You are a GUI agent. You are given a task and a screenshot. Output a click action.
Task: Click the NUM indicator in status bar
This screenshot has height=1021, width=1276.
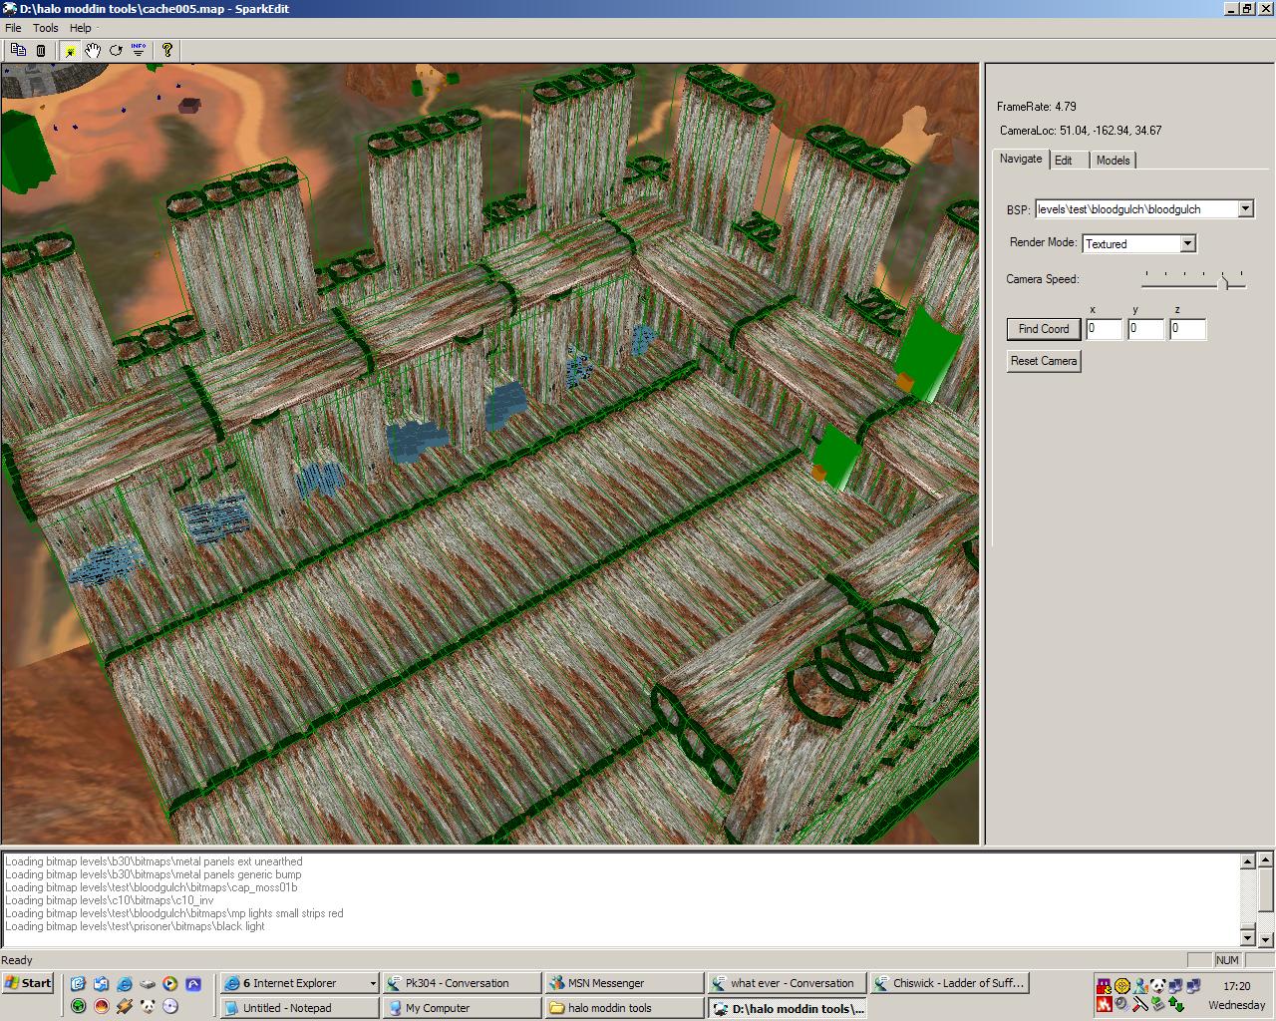point(1227,960)
